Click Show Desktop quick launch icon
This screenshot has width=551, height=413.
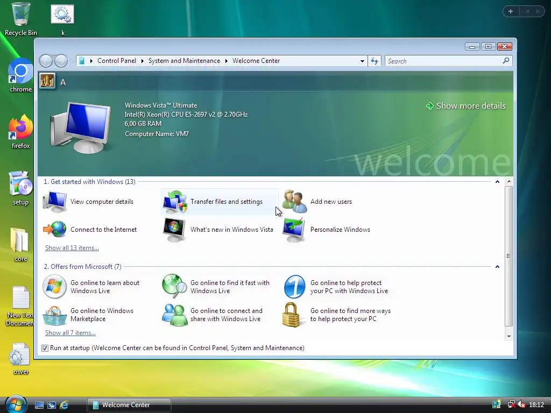39,405
